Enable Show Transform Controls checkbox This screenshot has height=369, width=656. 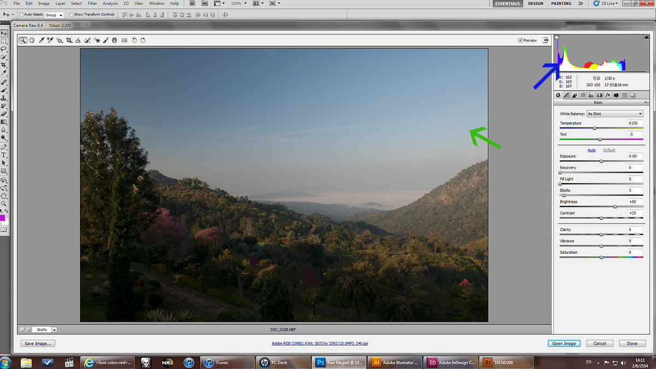tap(72, 14)
